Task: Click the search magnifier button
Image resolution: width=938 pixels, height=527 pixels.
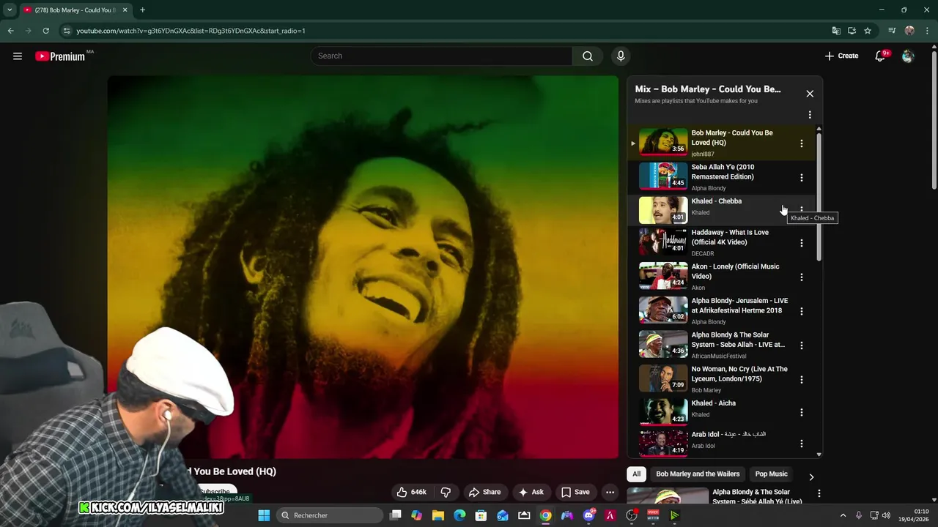Action: point(588,56)
